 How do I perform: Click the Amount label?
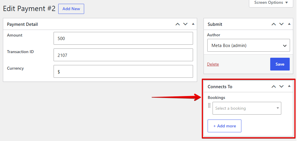(x=15, y=35)
